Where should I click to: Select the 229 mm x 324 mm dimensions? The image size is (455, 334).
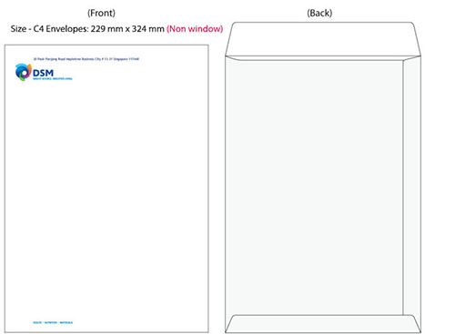point(127,29)
